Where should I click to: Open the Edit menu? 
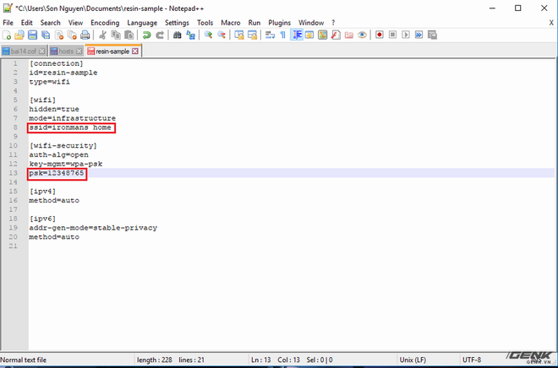[27, 23]
